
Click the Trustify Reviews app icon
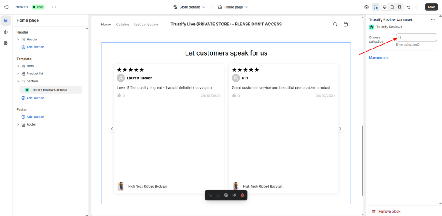372,27
